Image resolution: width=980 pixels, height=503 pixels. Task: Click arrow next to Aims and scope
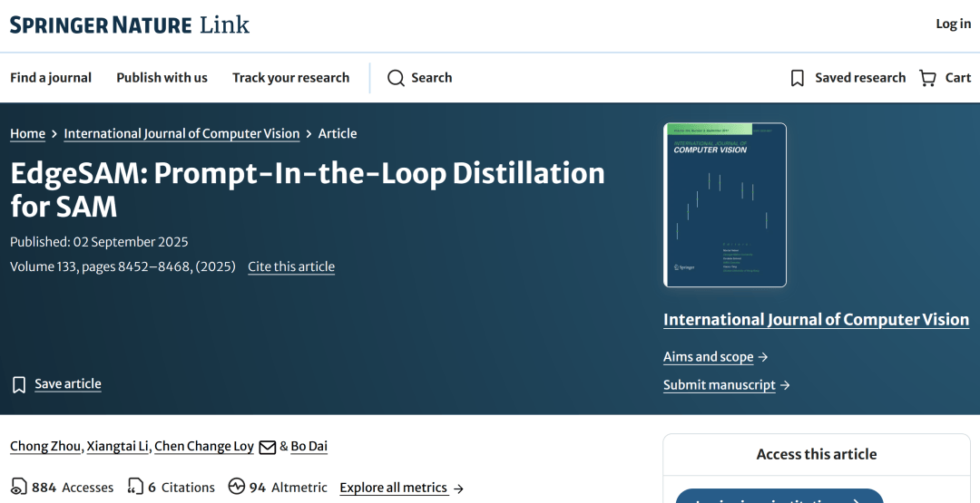coord(762,357)
